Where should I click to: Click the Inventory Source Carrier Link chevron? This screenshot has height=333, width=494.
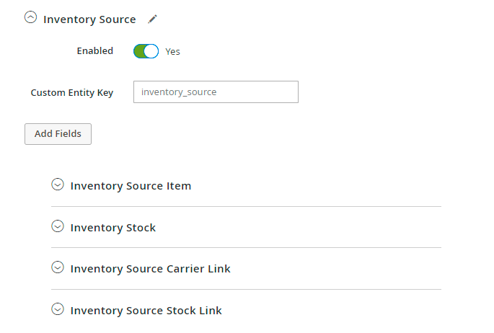pos(58,267)
